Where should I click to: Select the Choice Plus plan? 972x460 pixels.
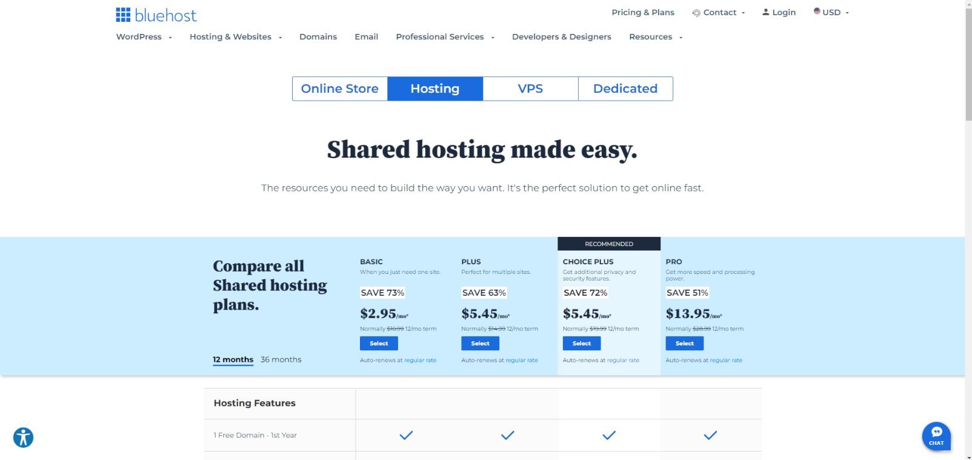click(x=582, y=343)
